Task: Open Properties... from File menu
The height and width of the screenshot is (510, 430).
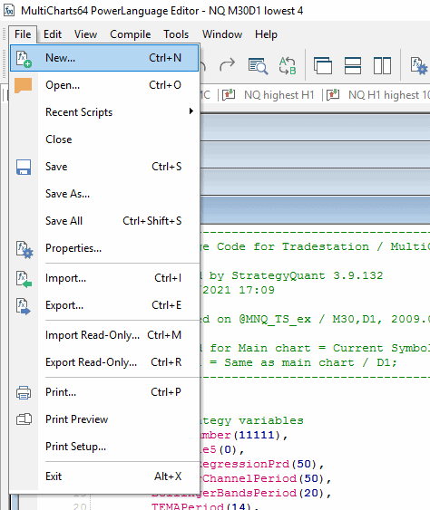Action: point(104,248)
